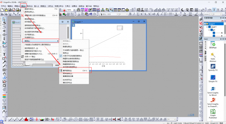Open the Graph menu in menu bar
226x124 pixels.
[23, 6]
